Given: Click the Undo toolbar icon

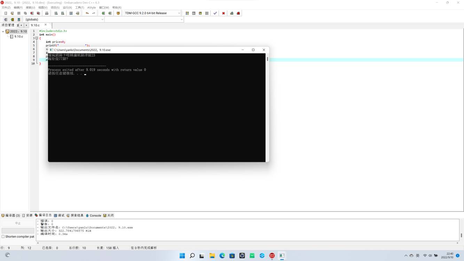Looking at the screenshot, I should pos(87,13).
